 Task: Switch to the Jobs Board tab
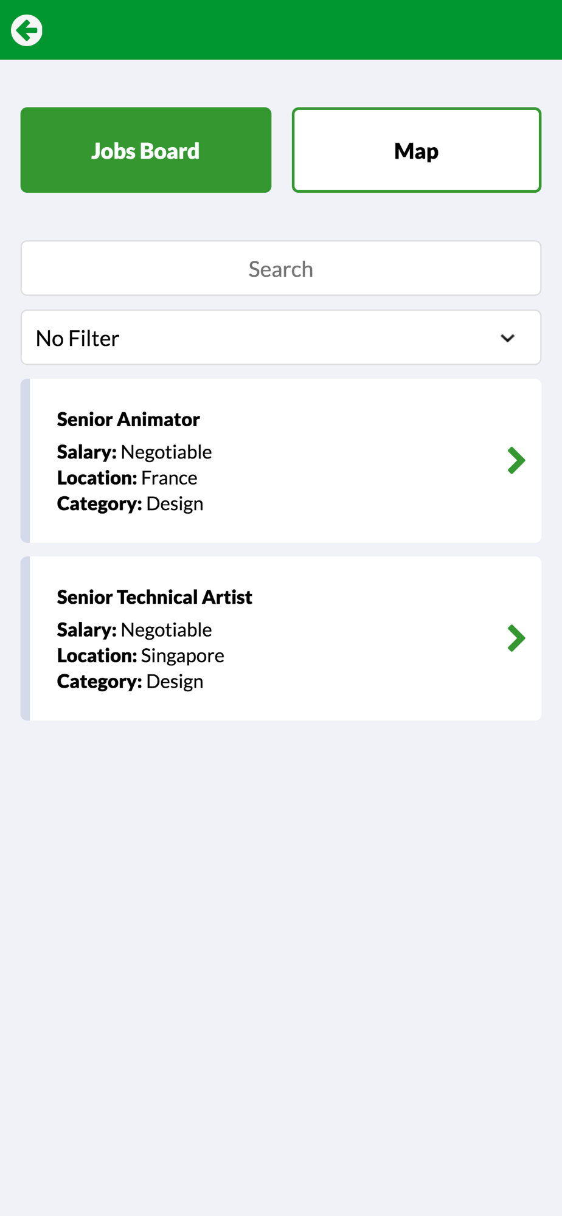coord(146,150)
